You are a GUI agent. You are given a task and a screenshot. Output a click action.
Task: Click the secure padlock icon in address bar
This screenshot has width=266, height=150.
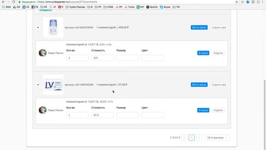pos(20,2)
